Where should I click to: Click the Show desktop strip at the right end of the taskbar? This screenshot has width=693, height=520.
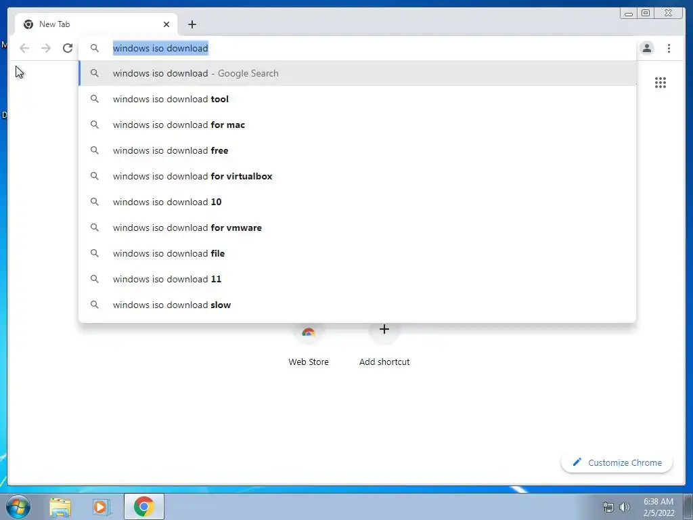click(x=688, y=506)
